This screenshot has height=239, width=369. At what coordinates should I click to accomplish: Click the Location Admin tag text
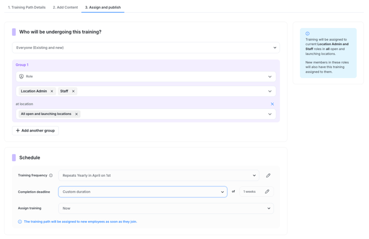[34, 91]
